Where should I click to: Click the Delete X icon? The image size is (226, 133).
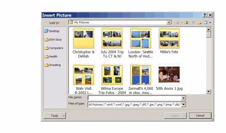click(x=194, y=22)
